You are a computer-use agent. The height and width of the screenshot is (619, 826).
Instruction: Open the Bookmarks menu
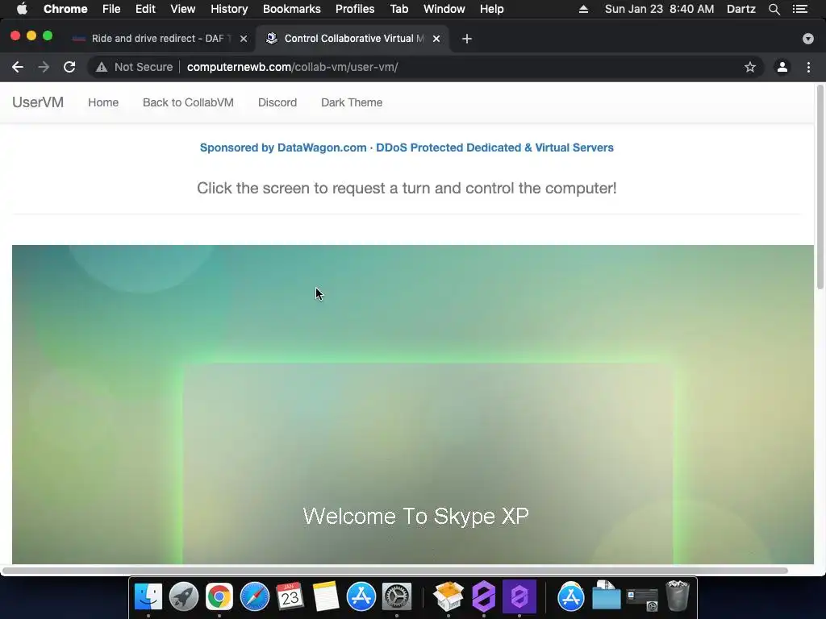pyautogui.click(x=292, y=9)
